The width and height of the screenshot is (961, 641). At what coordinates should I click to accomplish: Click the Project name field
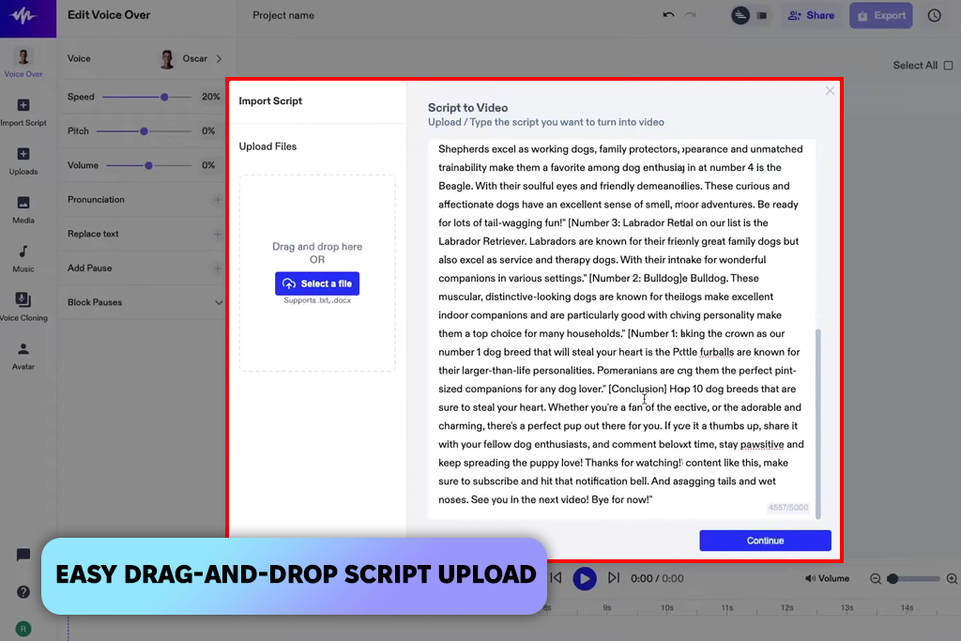pyautogui.click(x=283, y=15)
